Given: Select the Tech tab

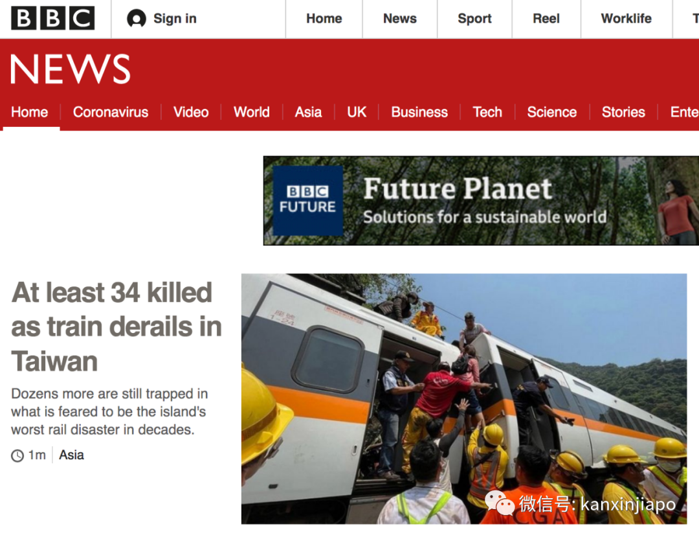Looking at the screenshot, I should [487, 112].
